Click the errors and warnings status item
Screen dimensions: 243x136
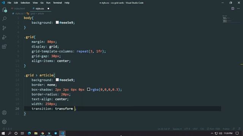tap(7, 129)
